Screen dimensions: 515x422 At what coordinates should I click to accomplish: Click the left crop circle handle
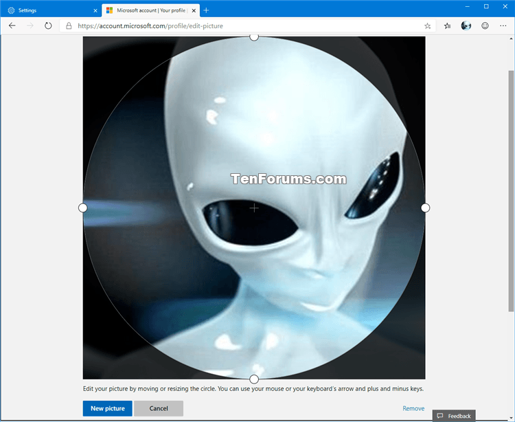coord(83,208)
